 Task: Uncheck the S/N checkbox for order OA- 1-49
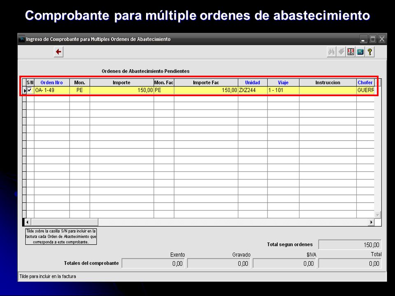[x=30, y=90]
